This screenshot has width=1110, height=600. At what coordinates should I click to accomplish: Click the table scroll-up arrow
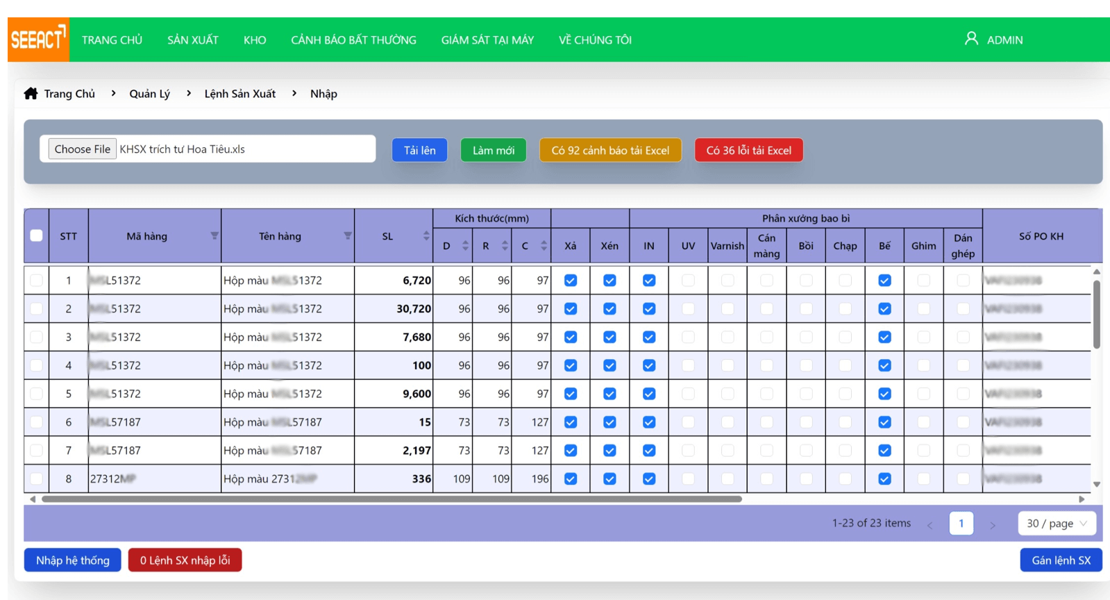[1097, 272]
